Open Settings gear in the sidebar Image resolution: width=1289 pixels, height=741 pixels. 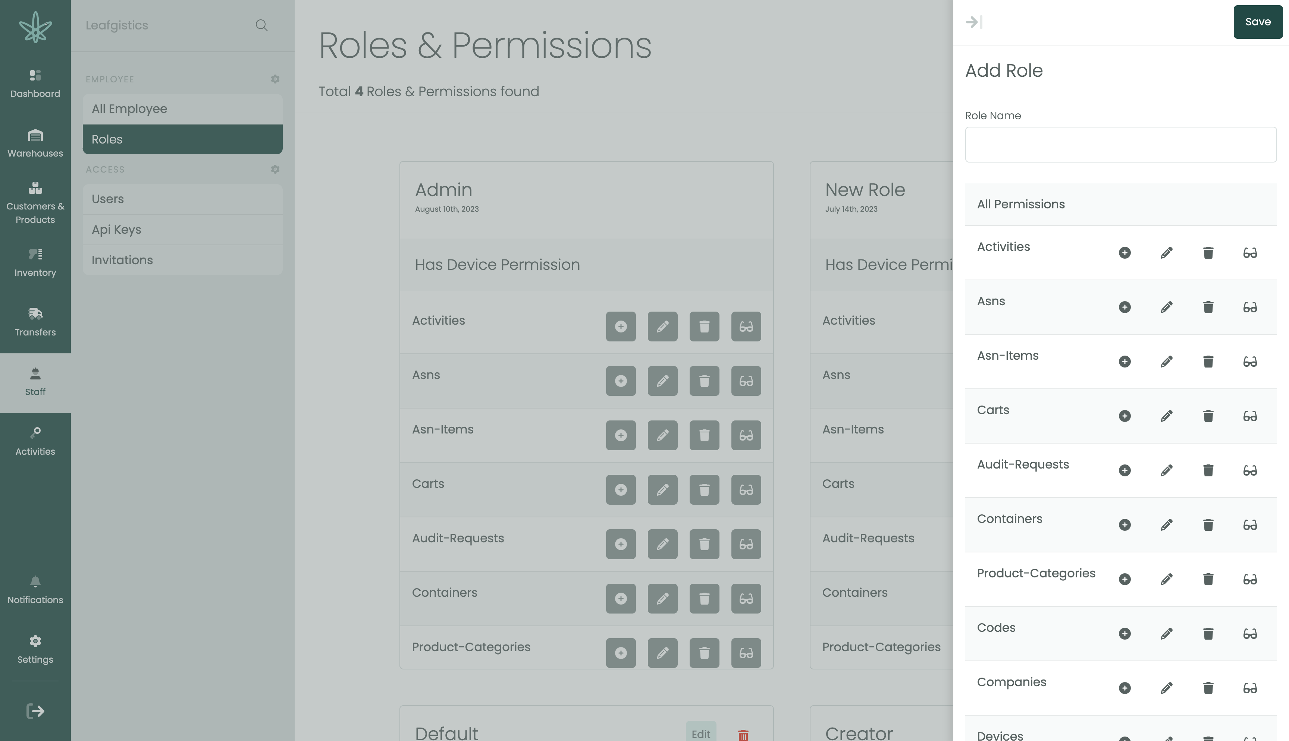coord(35,650)
